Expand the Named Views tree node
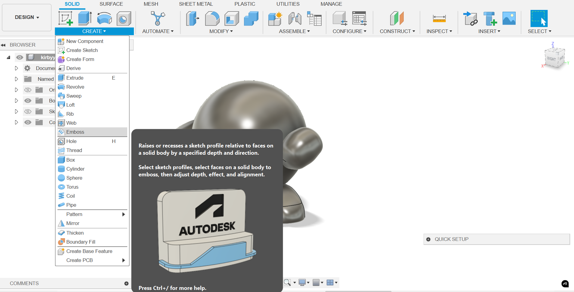 16,79
